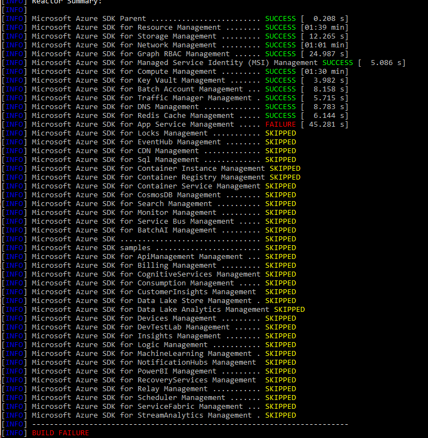Click the '01:39 min' duration value
428x438 pixels.
click(324, 28)
